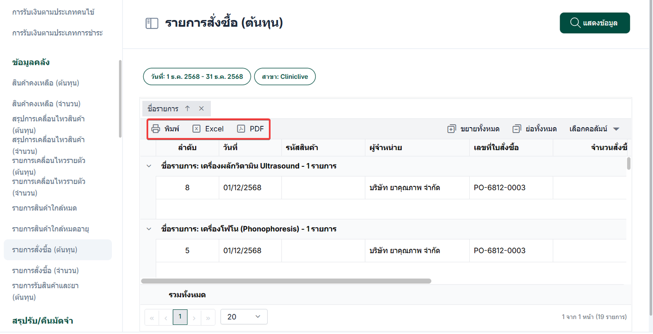Click the สาขา: Cliniclive branch filter chip
This screenshot has width=653, height=334.
click(285, 76)
